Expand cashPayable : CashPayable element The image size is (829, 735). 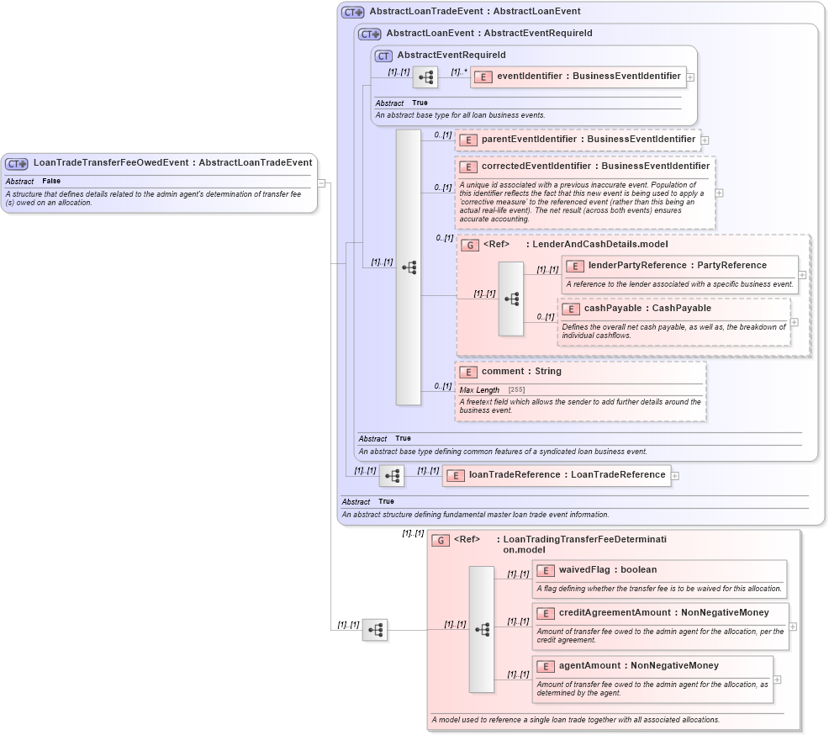[x=793, y=321]
